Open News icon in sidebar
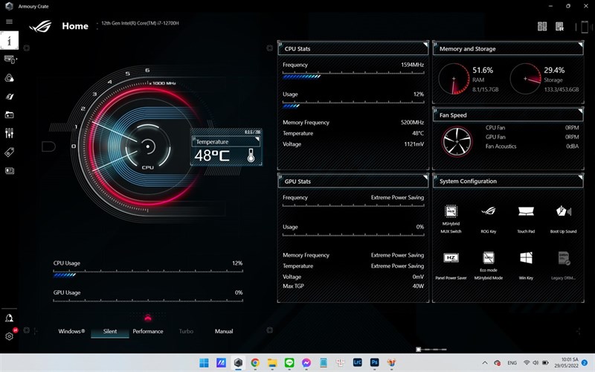Image resolution: width=595 pixels, height=372 pixels. [10, 171]
